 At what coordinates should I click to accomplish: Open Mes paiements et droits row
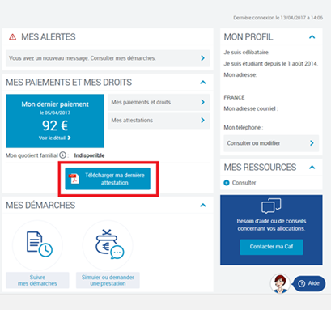(x=159, y=102)
